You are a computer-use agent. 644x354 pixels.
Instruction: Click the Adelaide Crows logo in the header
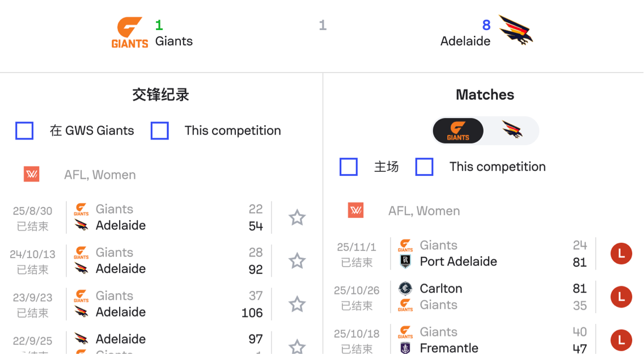pos(515,31)
